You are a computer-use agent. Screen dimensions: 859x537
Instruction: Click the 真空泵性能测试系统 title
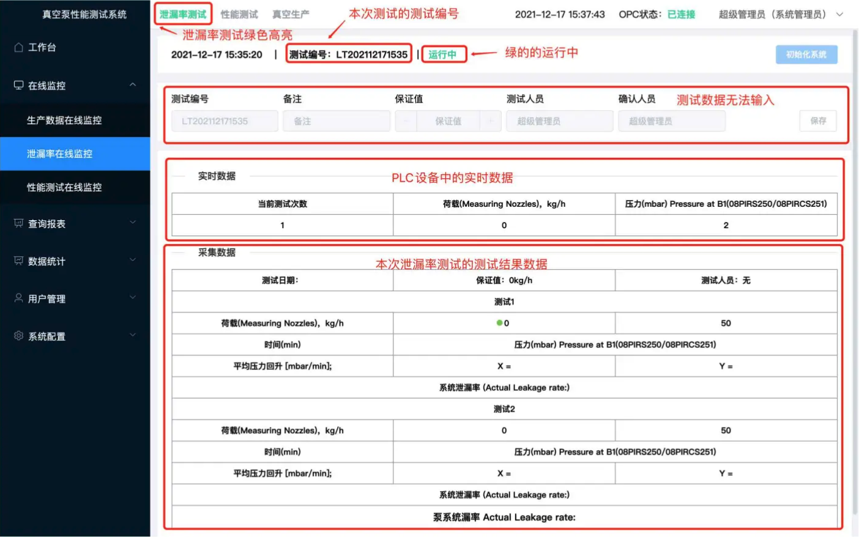[84, 14]
